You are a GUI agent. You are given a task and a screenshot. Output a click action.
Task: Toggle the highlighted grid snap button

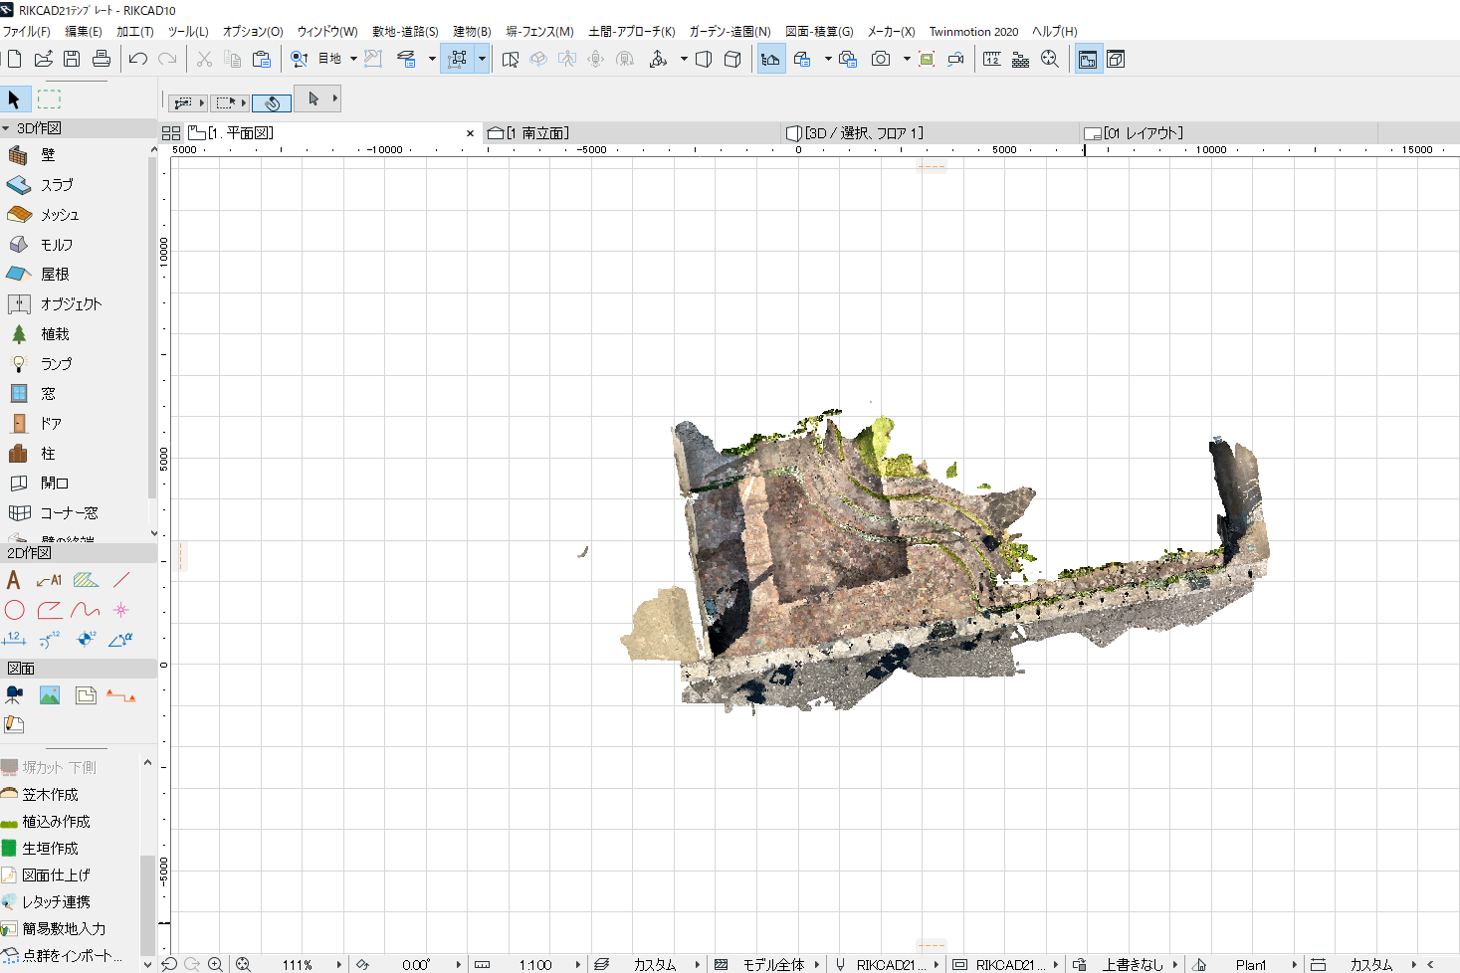(x=458, y=60)
